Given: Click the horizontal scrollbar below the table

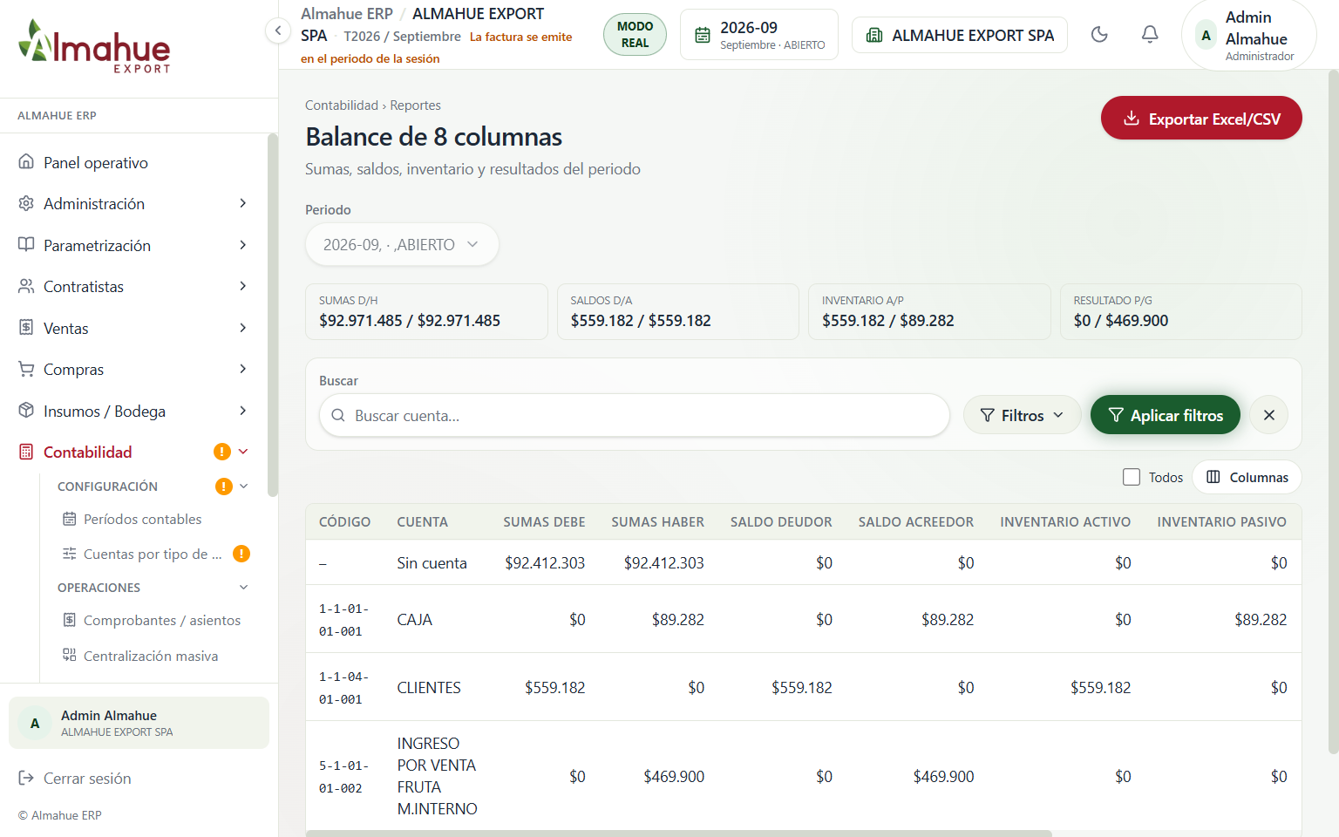Looking at the screenshot, I should click(679, 834).
